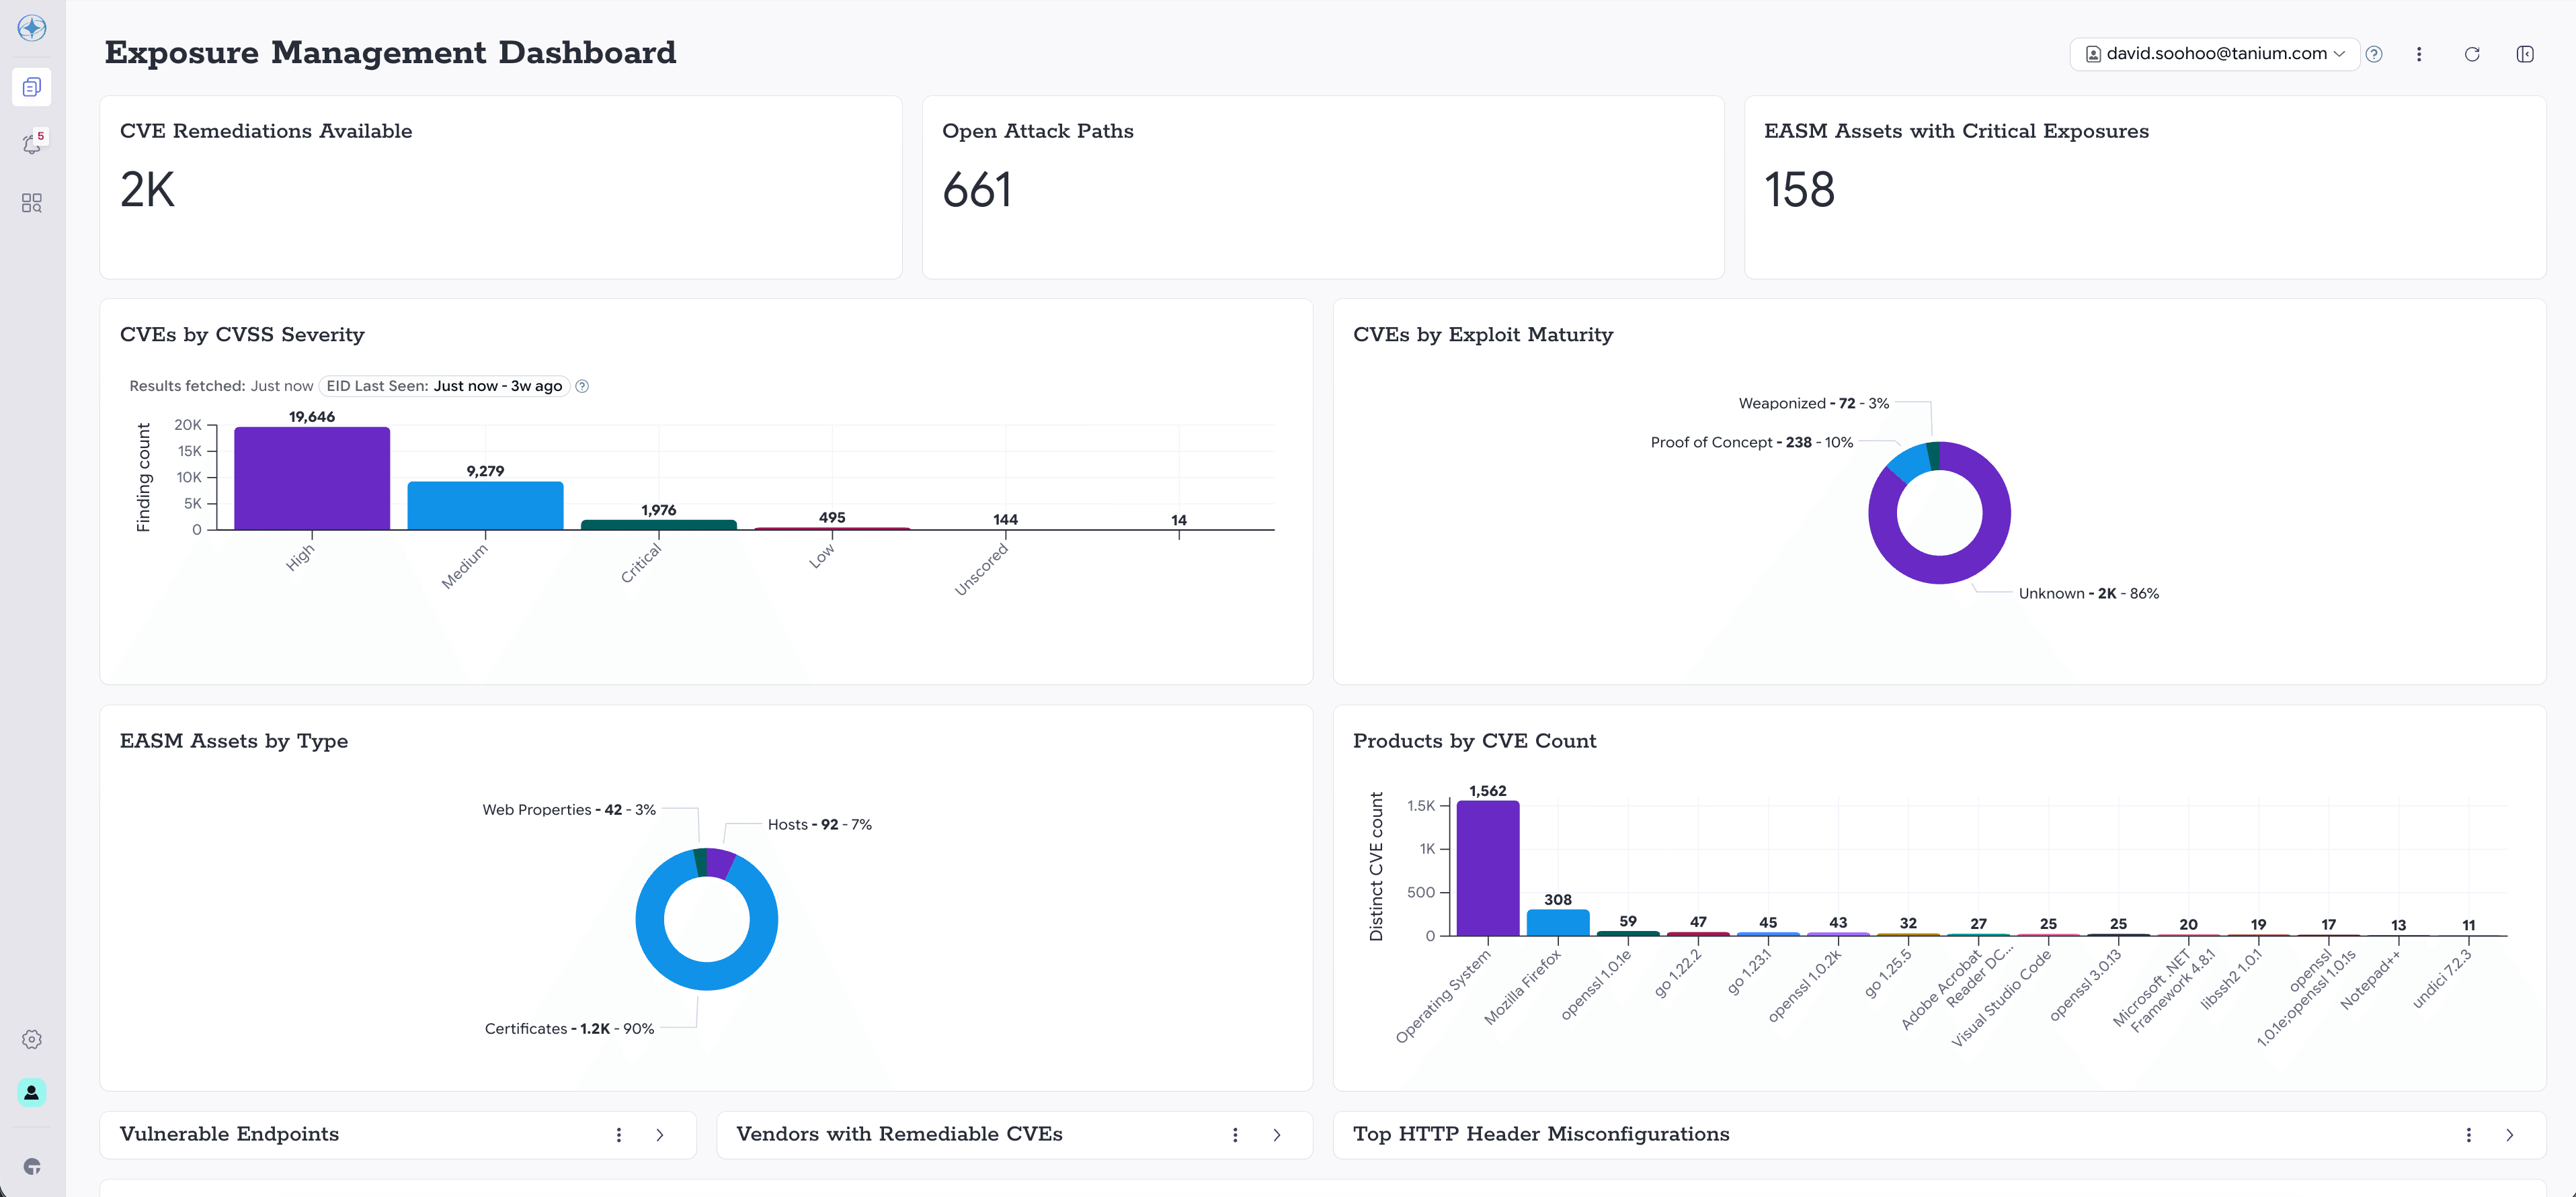Click Certificates - 1.2K - 90% label

click(x=569, y=1029)
